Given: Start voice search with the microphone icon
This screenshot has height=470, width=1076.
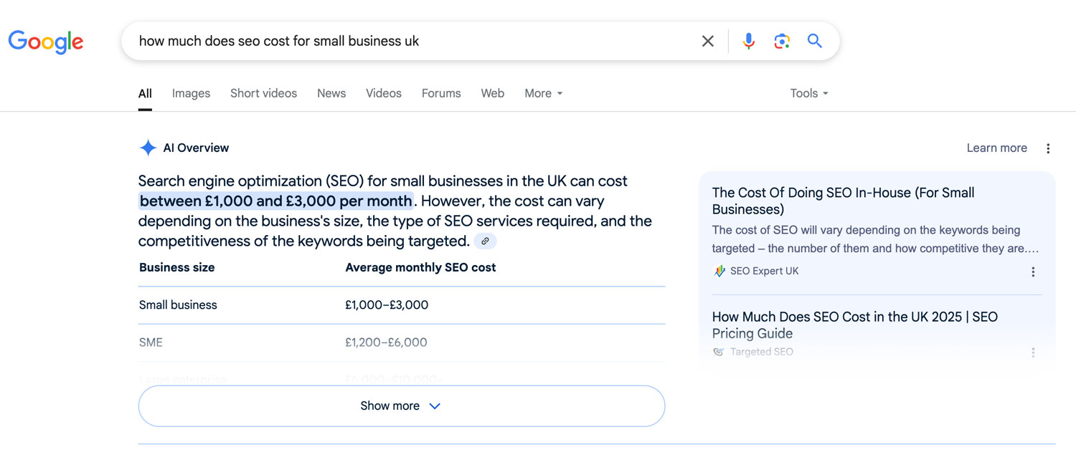Looking at the screenshot, I should (748, 42).
